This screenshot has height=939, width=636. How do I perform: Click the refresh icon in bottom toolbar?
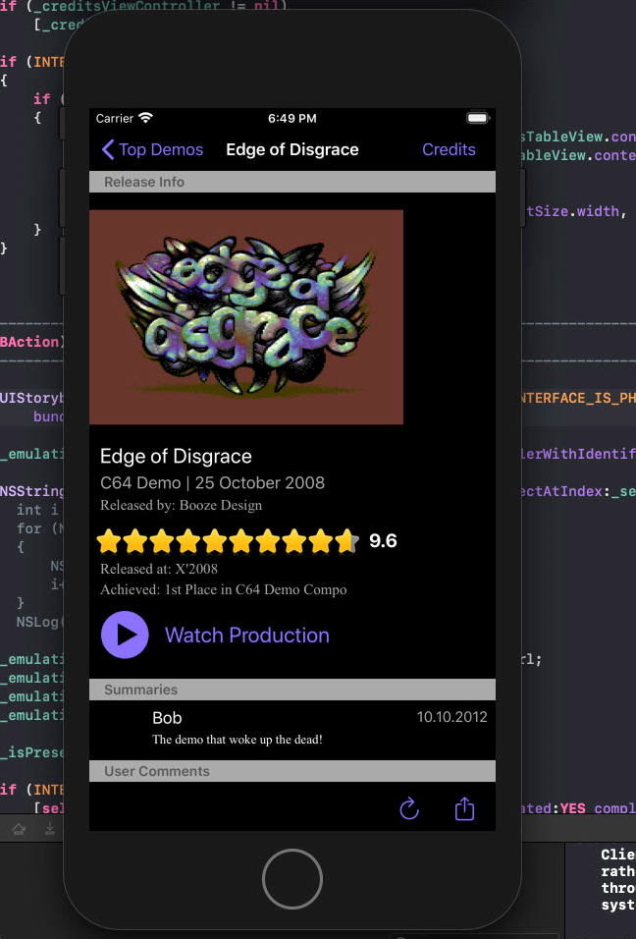pos(409,808)
